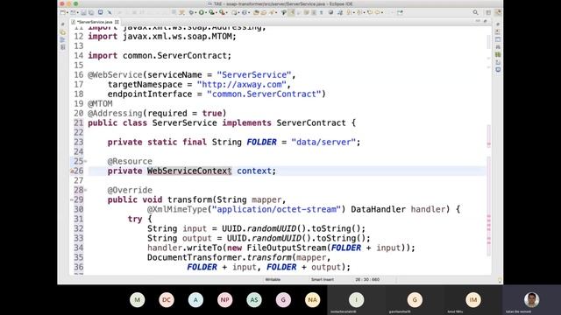This screenshot has height=315, width=561.
Task: Click participant avatar DC
Action: coord(167,300)
